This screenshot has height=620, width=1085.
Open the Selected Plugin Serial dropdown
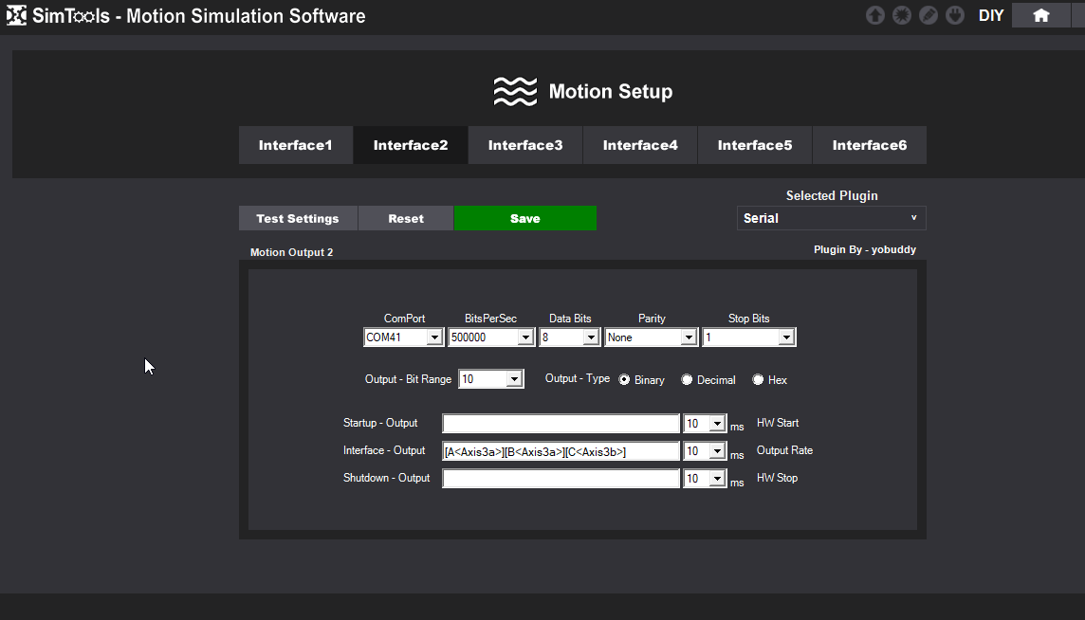click(831, 218)
